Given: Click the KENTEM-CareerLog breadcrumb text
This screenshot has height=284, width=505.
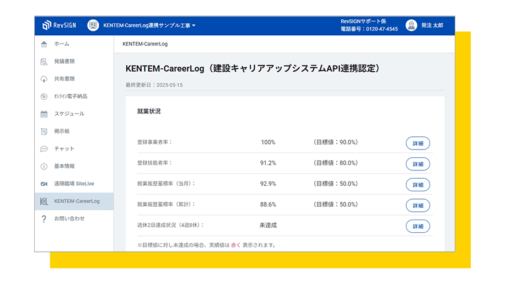Looking at the screenshot, I should click(x=145, y=44).
